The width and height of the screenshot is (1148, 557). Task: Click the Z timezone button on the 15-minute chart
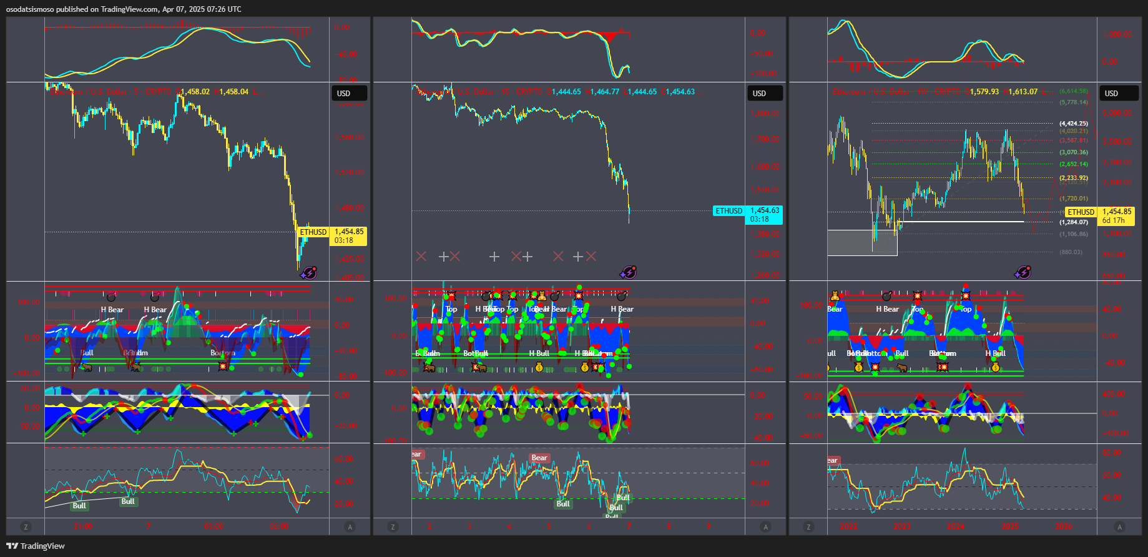(x=393, y=527)
